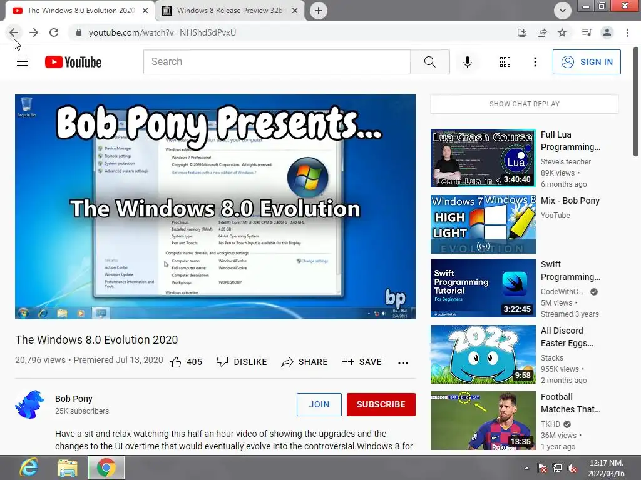The height and width of the screenshot is (480, 641).
Task: Click the install app icon in address bar
Action: coord(521,32)
